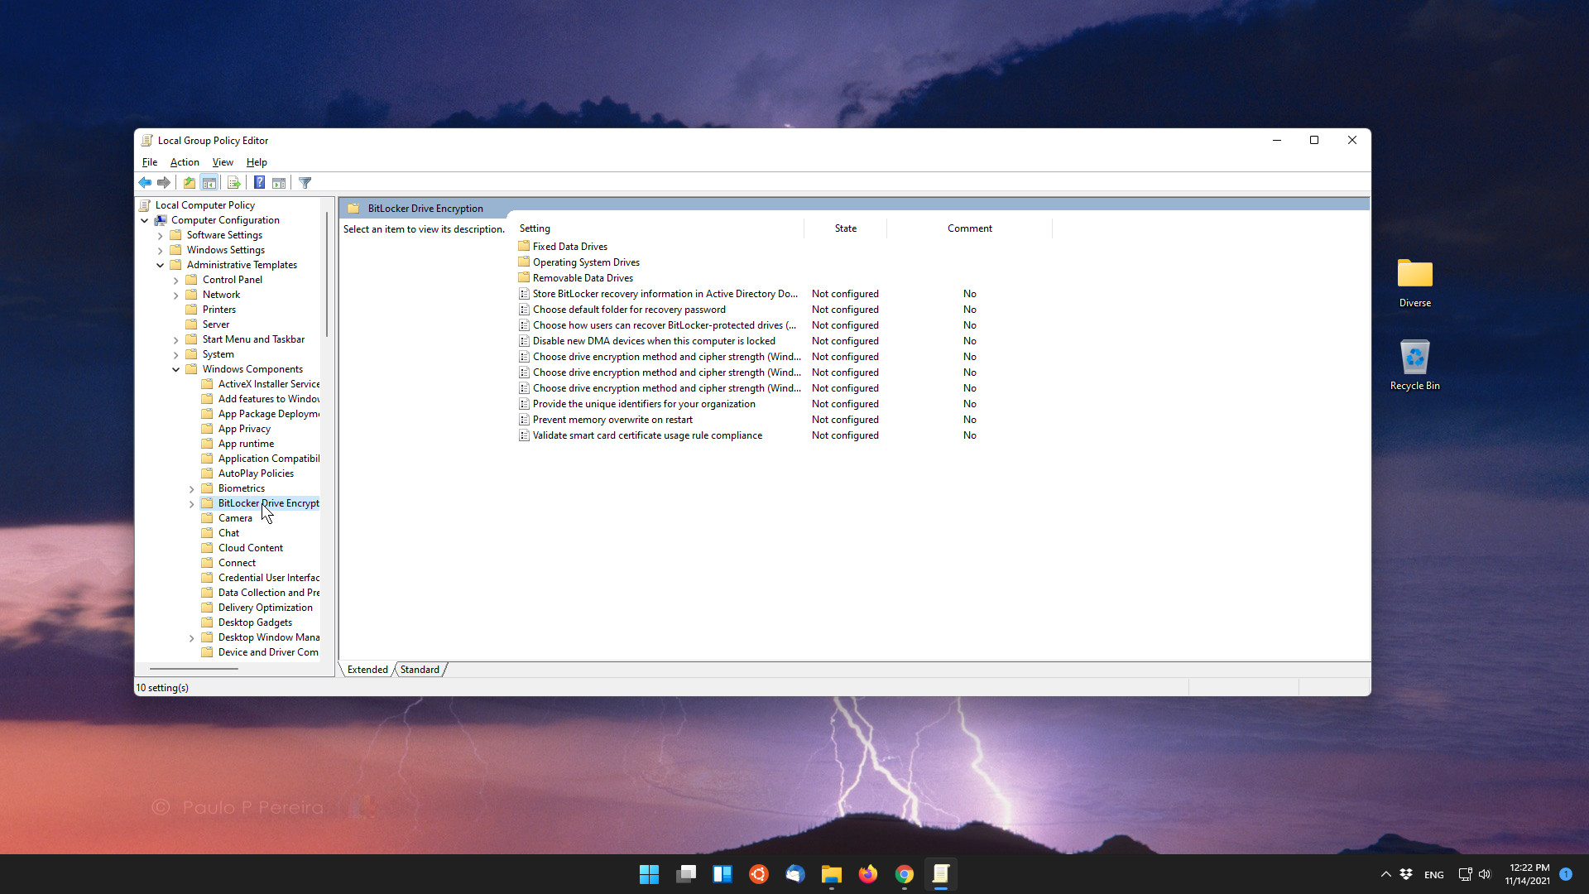1589x894 pixels.
Task: Expand the Software Settings node
Action: [161, 235]
